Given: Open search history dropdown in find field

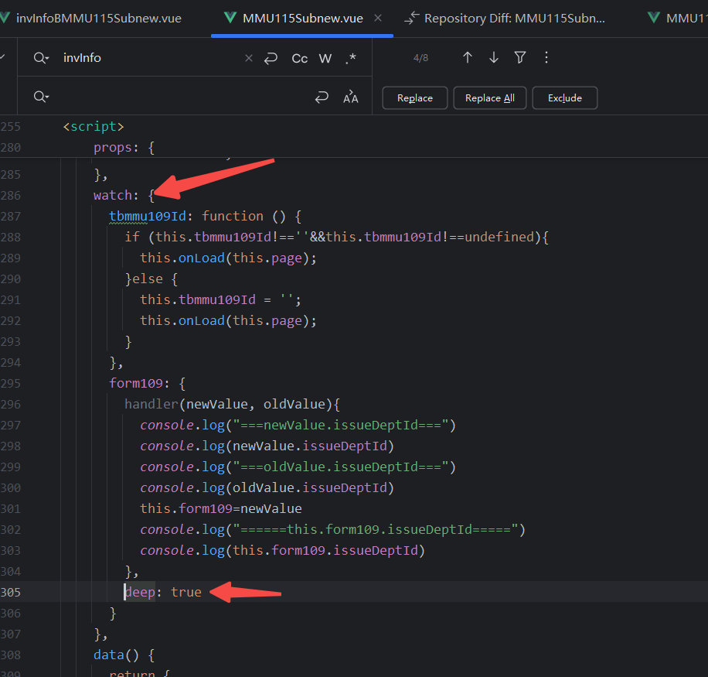Looking at the screenshot, I should 41,58.
